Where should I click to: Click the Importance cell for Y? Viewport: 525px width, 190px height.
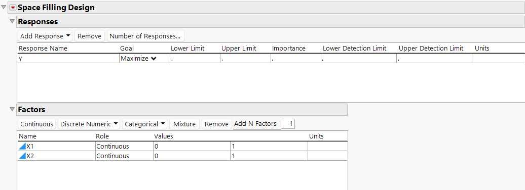tap(296, 59)
